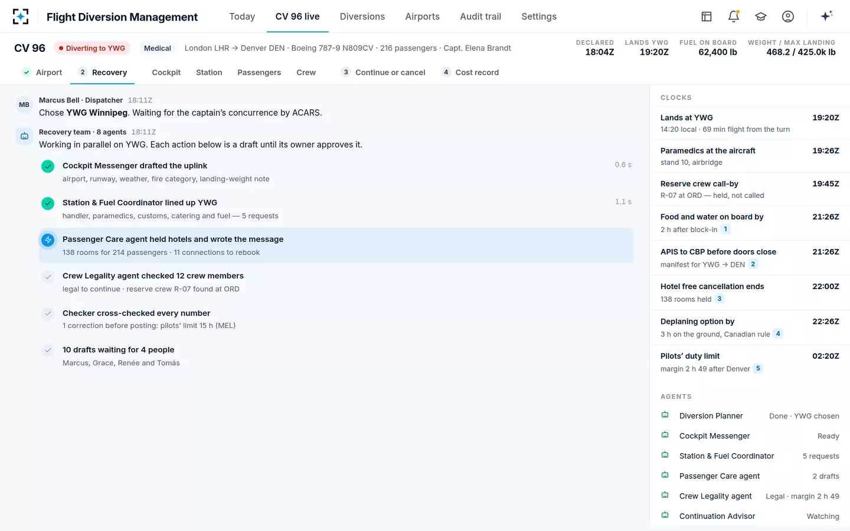850x531 pixels.
Task: Click the Flight Diversion Management logo icon
Action: 21,17
